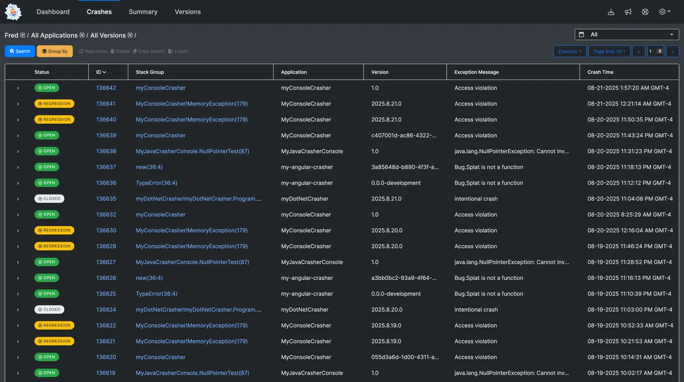The image size is (684, 382).
Task: Open crash ID 136619 link
Action: [106, 373]
